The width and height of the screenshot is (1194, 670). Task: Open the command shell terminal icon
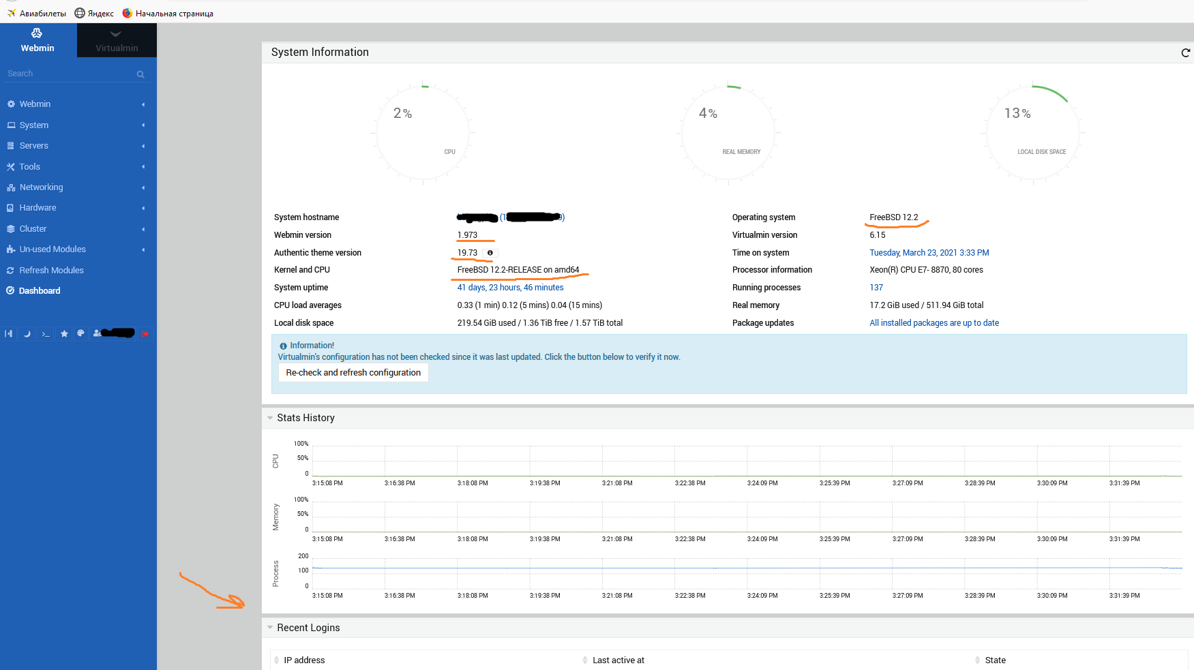pos(46,334)
